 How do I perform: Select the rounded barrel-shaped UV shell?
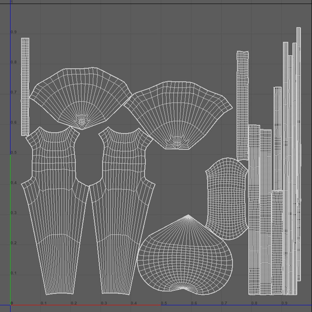(227, 199)
